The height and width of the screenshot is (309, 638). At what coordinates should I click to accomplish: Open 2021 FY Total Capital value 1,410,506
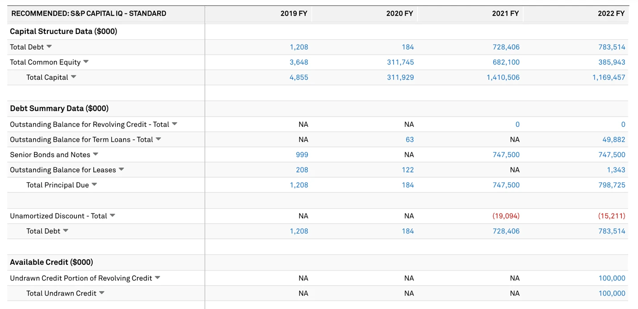pos(503,77)
